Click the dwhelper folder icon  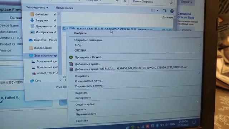point(32,14)
